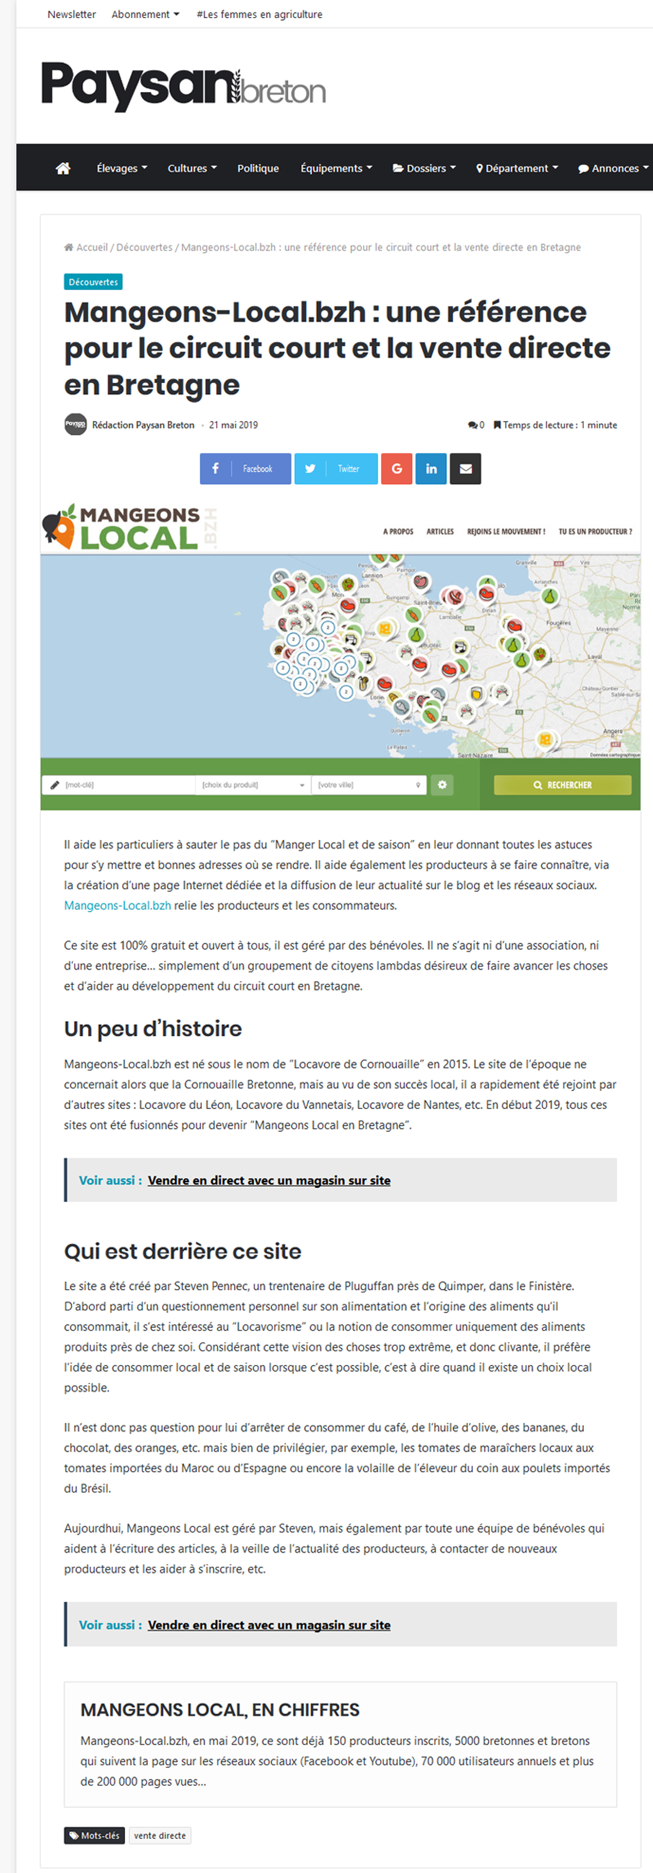The width and height of the screenshot is (653, 1873).
Task: Open second 'Vendre en direct' link below bénévoles paragraph
Action: point(269,1625)
